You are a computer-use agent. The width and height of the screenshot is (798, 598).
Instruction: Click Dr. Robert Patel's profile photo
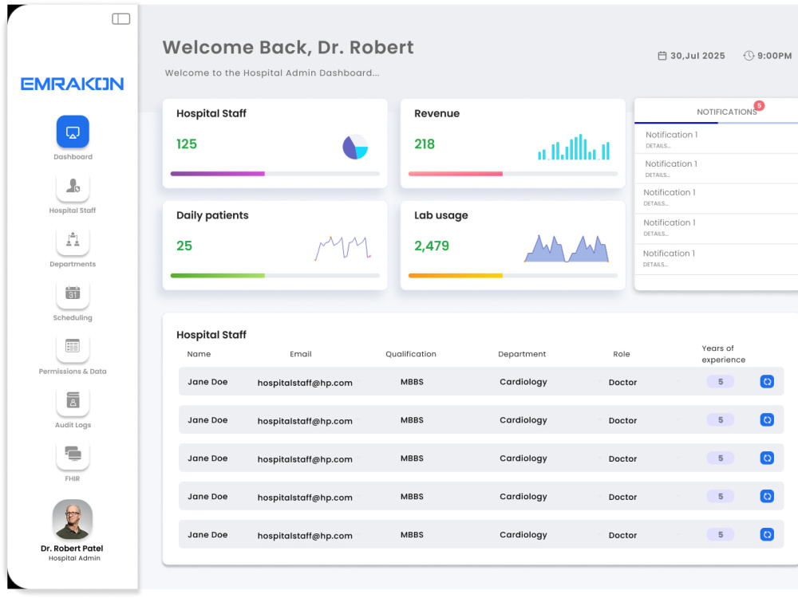pos(73,519)
